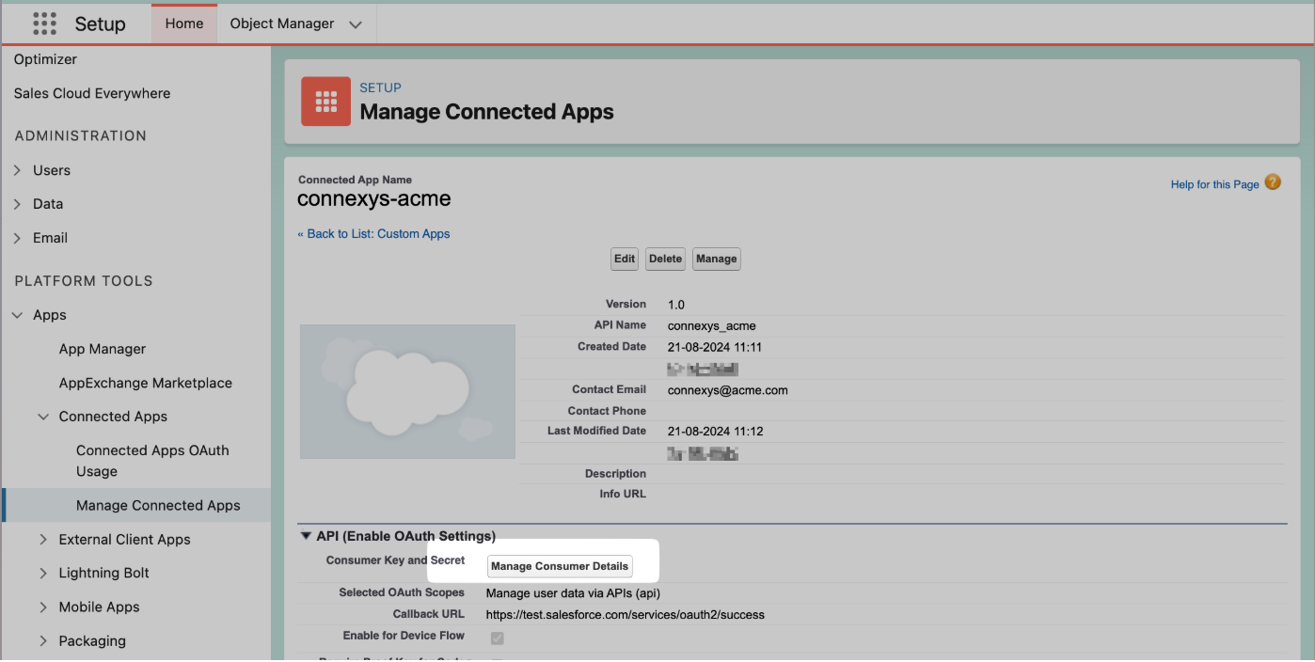Follow the Back to List: Custom Apps link

coord(373,234)
